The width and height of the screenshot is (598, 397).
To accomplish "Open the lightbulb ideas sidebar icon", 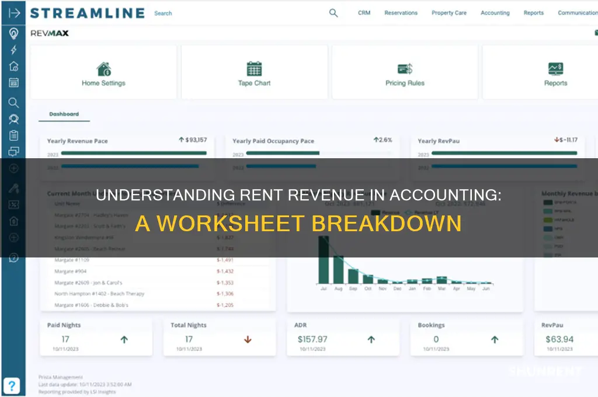I will click(x=14, y=33).
